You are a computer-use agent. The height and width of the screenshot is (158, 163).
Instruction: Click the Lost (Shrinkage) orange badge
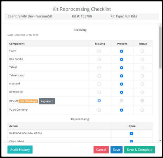(x=28, y=101)
